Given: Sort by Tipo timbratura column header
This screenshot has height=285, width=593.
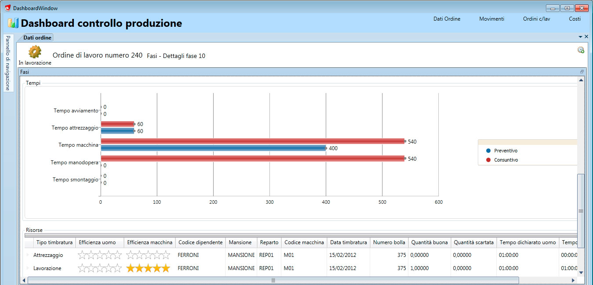Looking at the screenshot, I should (x=55, y=242).
